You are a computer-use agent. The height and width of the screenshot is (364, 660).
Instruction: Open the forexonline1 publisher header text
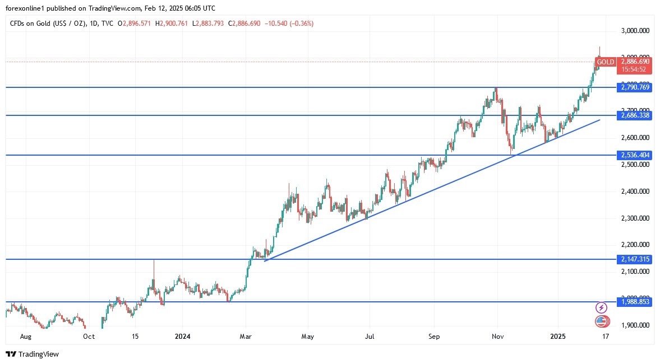(x=112, y=8)
